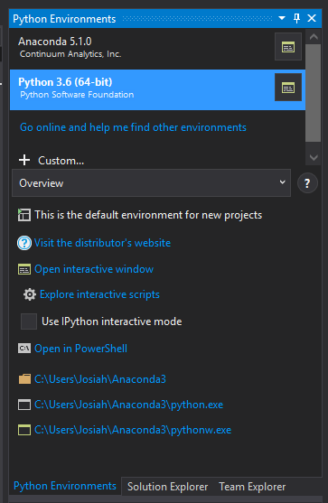Click the help icon beside Visit the distributor's website
This screenshot has height=503, width=328.
pyautogui.click(x=24, y=243)
